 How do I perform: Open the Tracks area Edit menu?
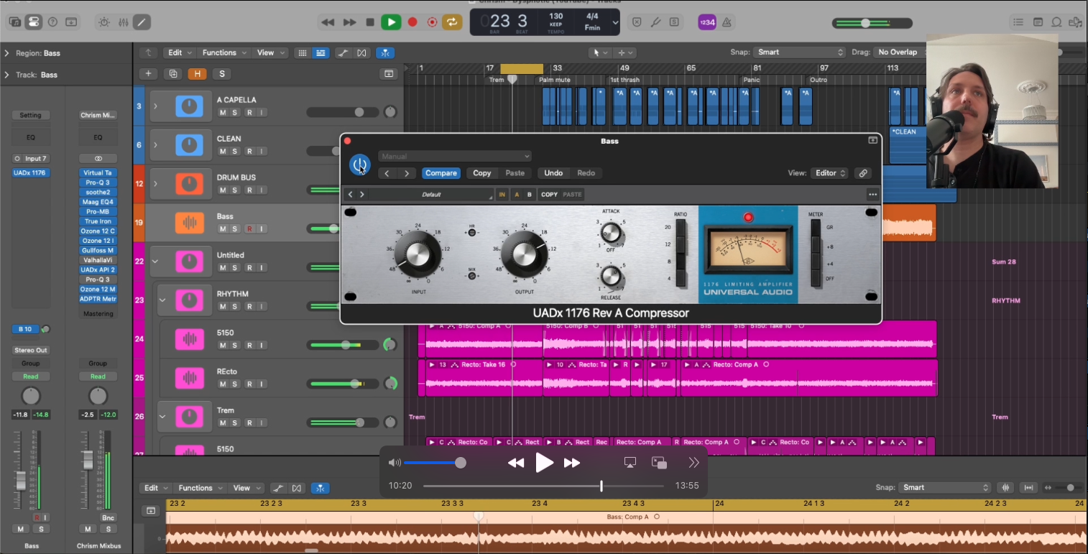180,52
